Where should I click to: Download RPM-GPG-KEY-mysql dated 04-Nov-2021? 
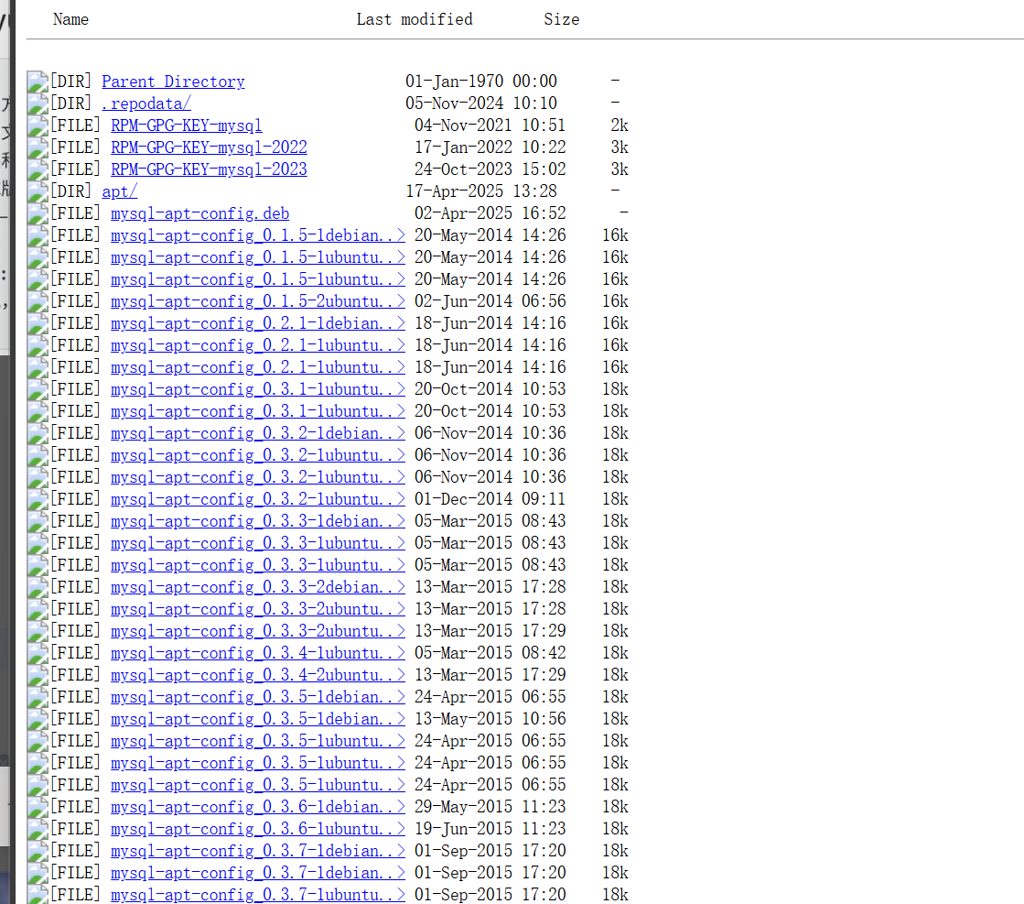click(186, 125)
